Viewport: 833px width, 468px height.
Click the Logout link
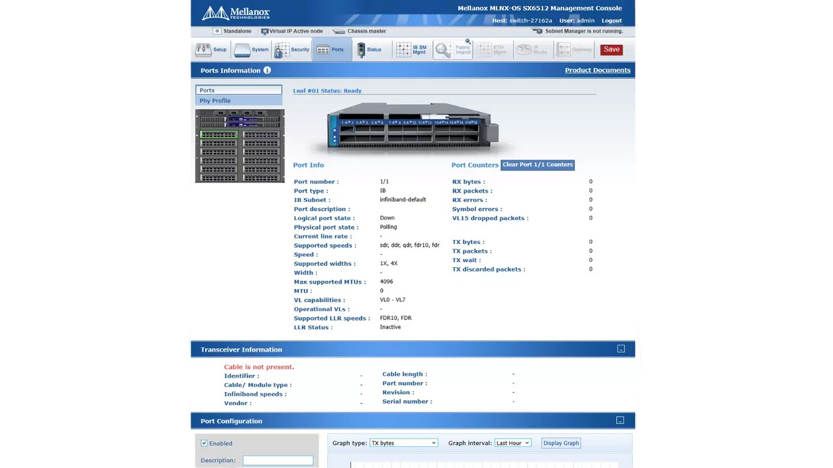click(611, 21)
